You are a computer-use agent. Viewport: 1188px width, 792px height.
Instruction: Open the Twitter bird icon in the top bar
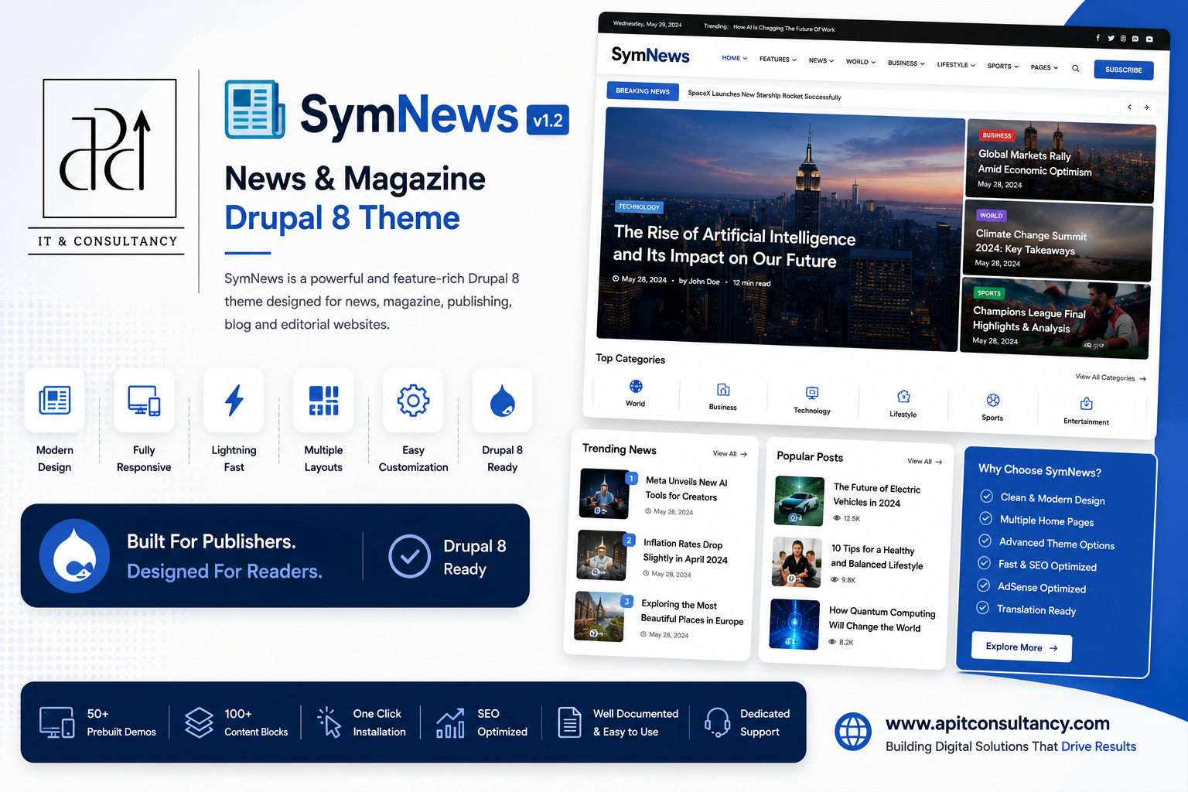[x=1111, y=38]
